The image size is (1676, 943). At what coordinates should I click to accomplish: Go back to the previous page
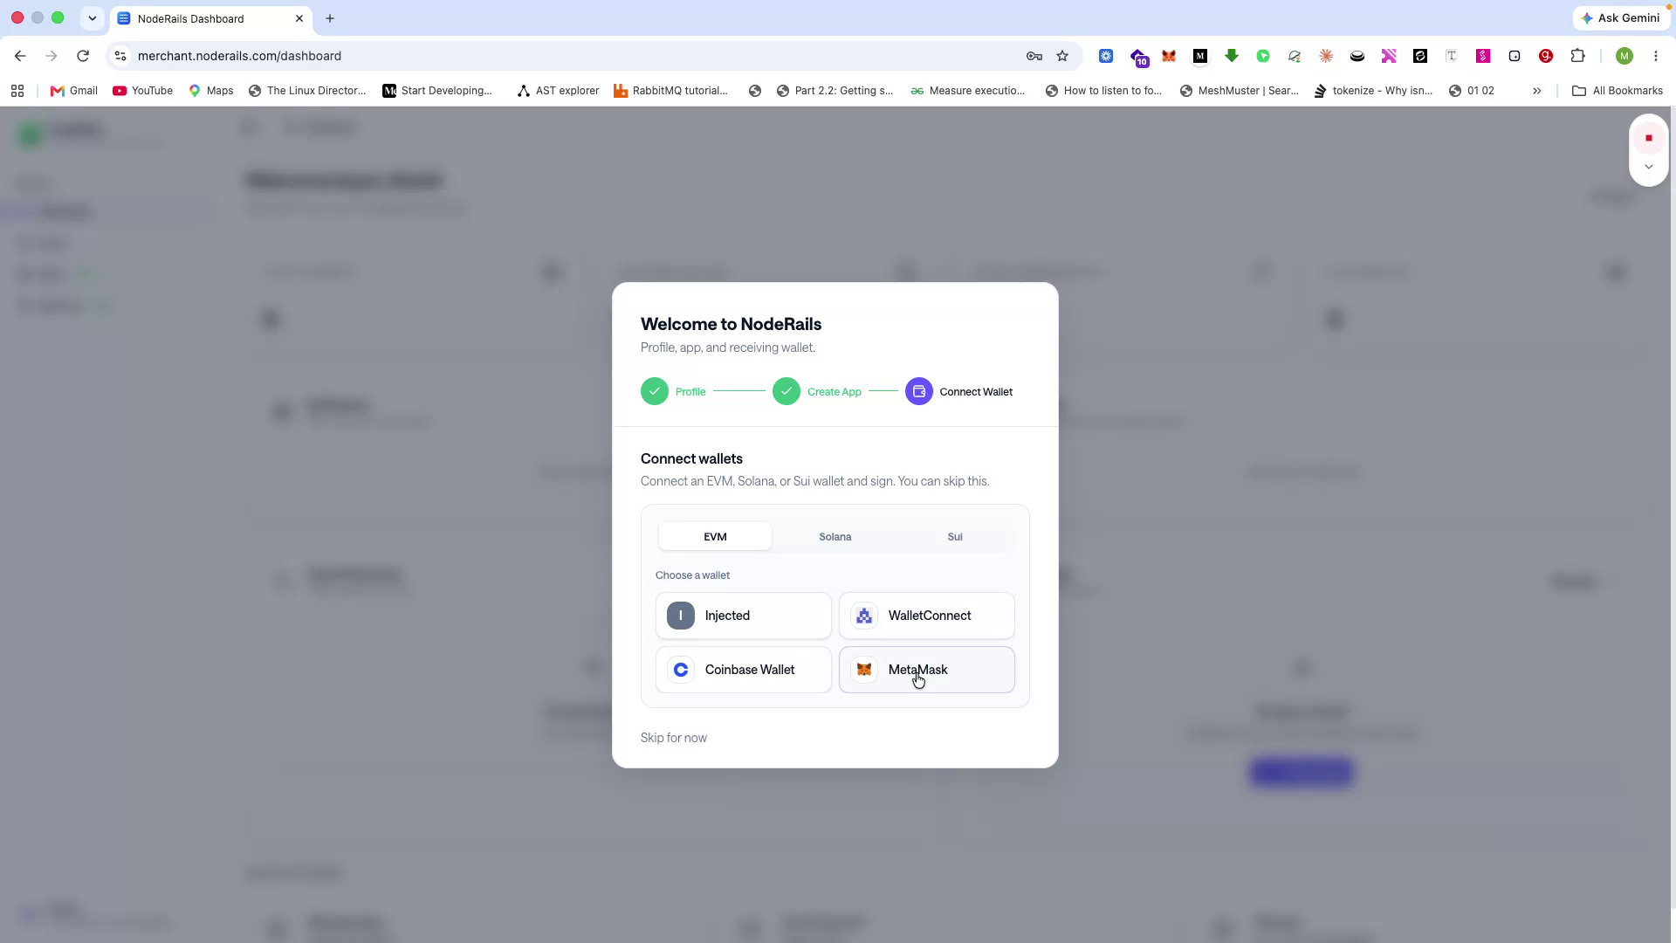(20, 56)
